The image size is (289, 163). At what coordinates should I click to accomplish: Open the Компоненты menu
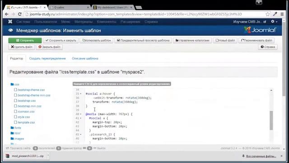pyautogui.click(x=107, y=22)
